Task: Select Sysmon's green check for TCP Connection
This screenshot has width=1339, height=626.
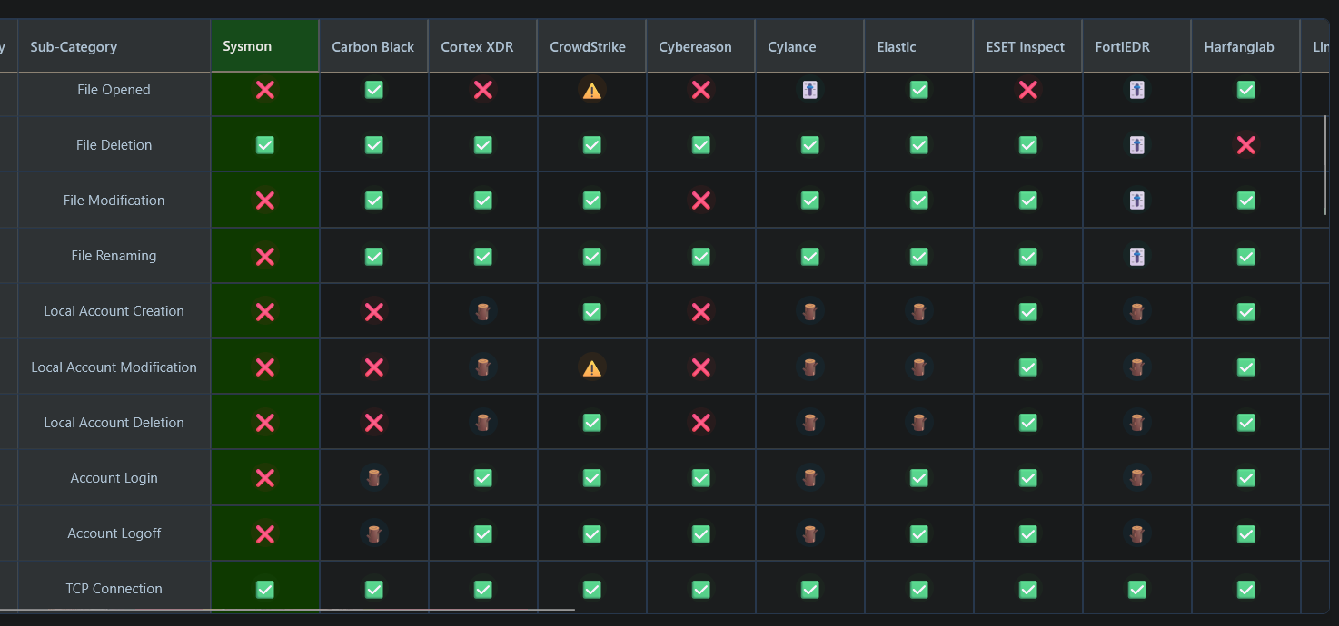Action: [265, 590]
